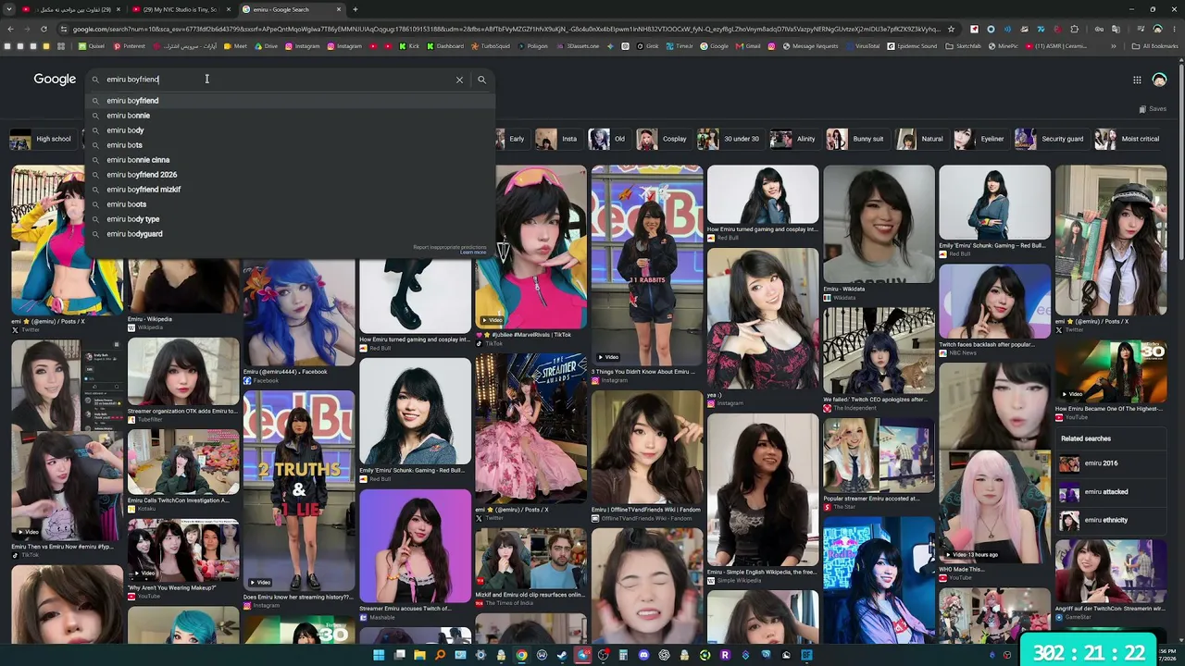This screenshot has width=1185, height=666.
Task: Apply the 'Natural' filter chip
Action: pos(920,139)
